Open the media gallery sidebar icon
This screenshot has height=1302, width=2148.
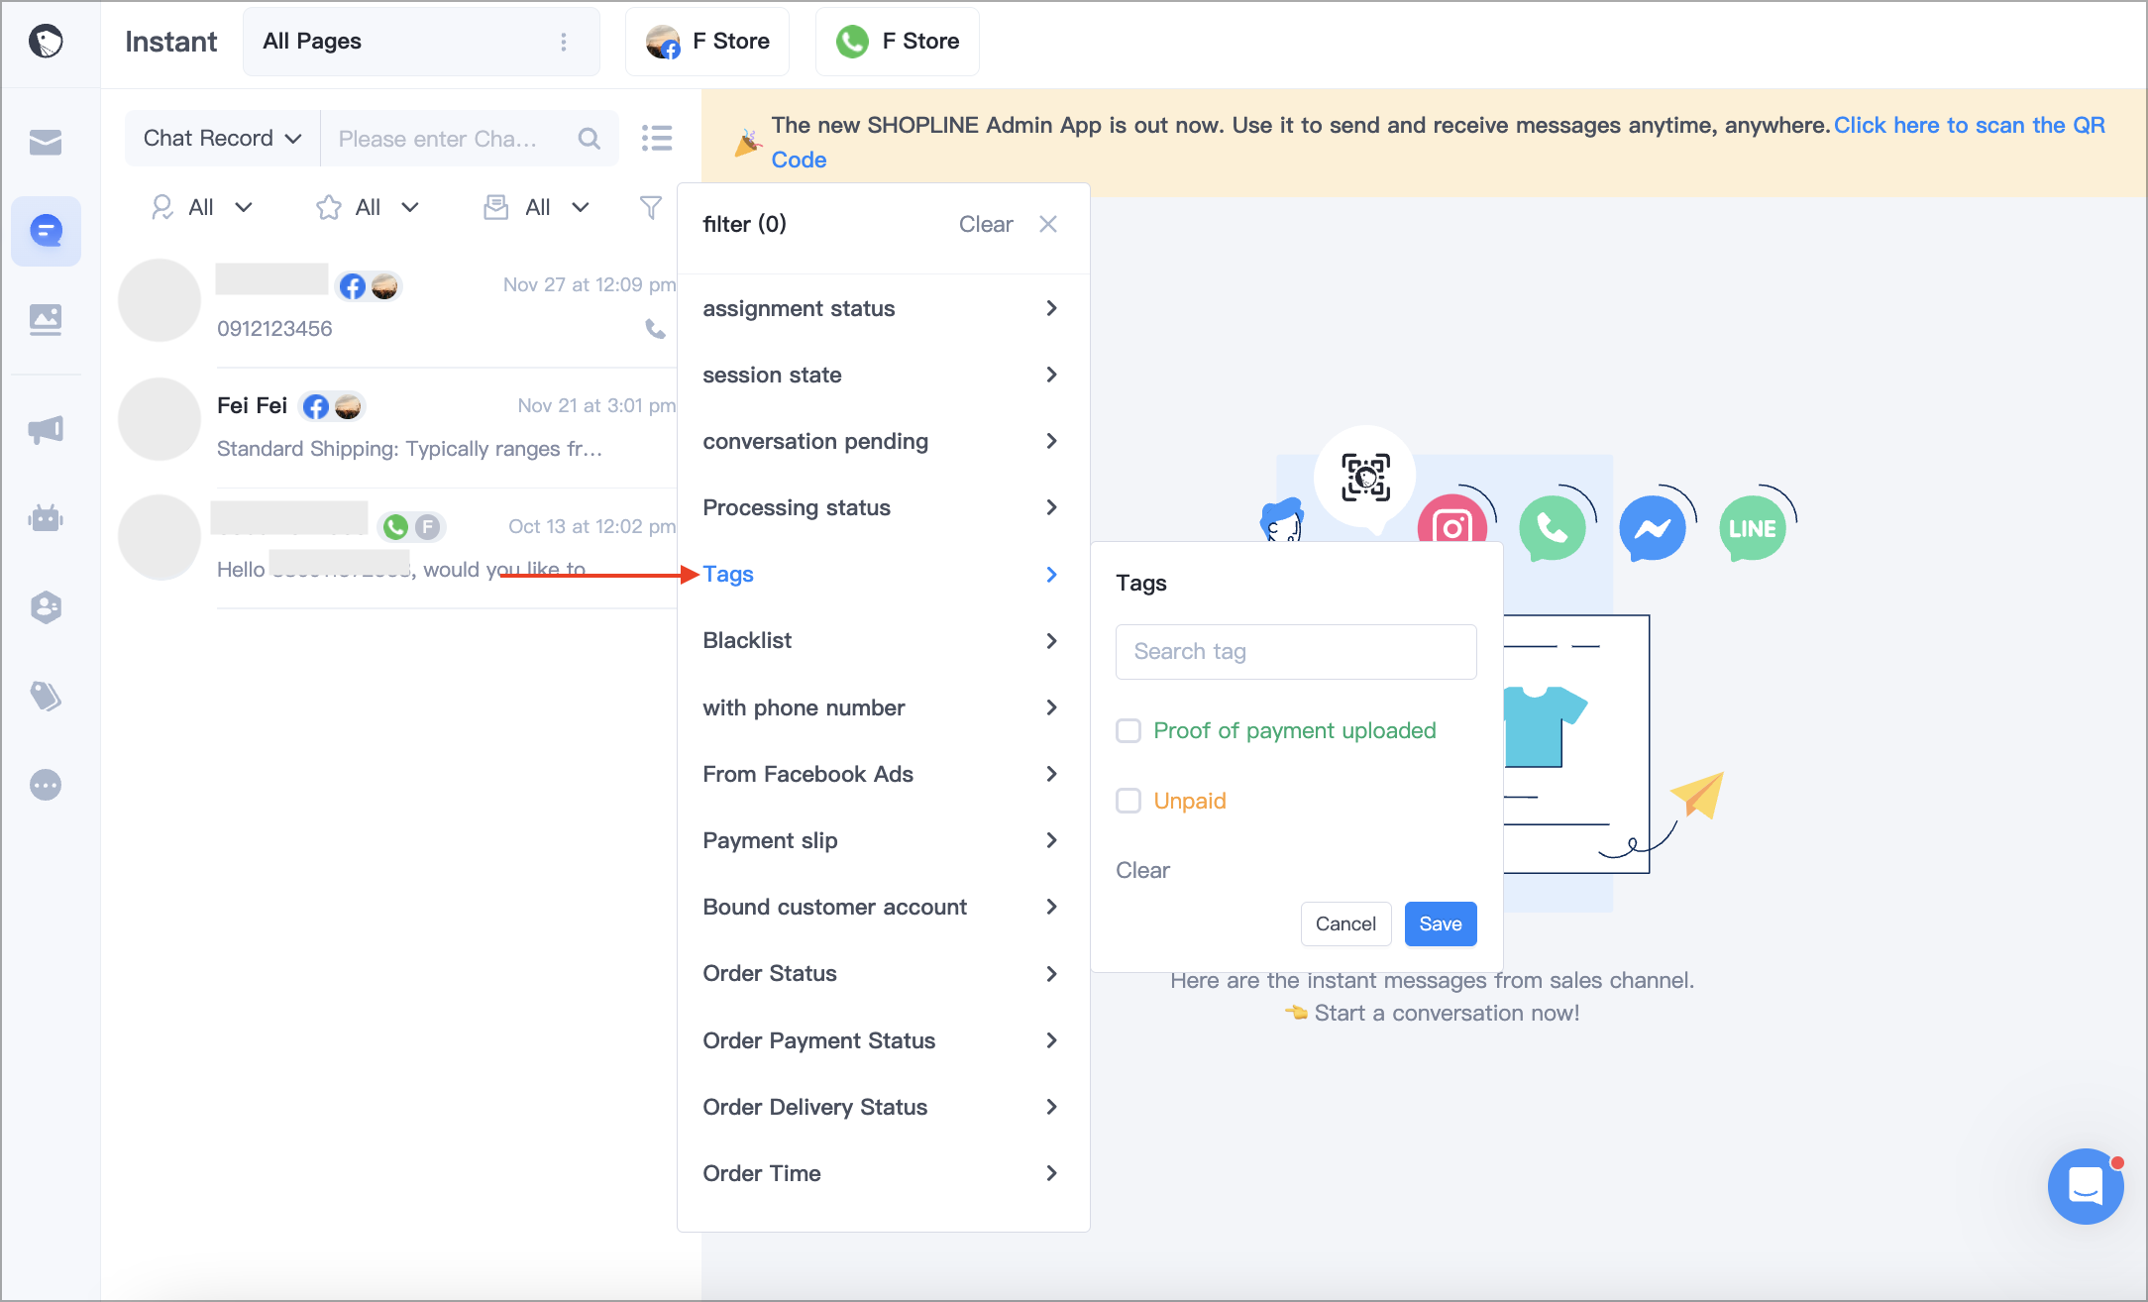click(46, 319)
